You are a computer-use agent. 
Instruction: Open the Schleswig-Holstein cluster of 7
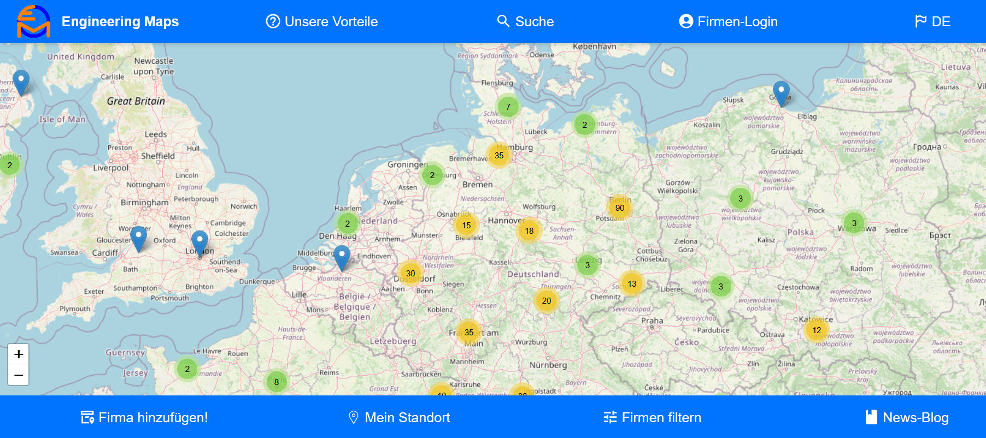tap(508, 107)
